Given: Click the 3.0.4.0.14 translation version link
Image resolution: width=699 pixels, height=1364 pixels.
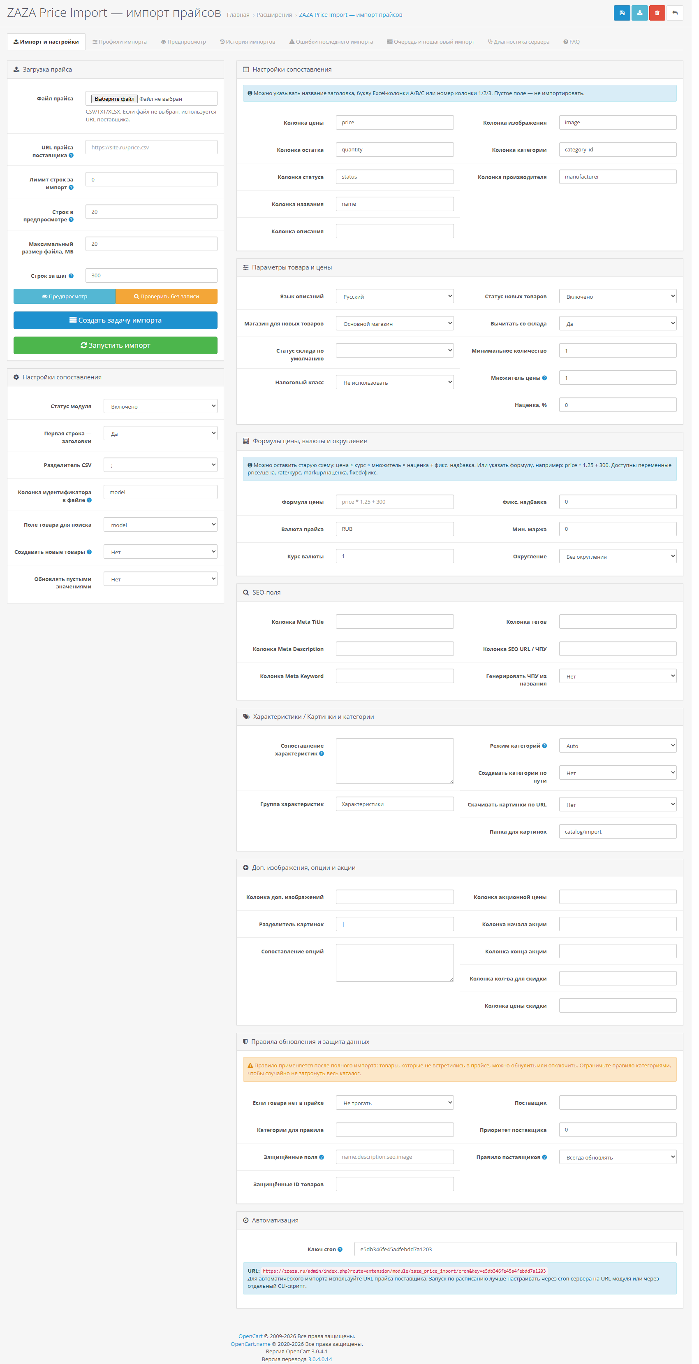Looking at the screenshot, I should [320, 1359].
